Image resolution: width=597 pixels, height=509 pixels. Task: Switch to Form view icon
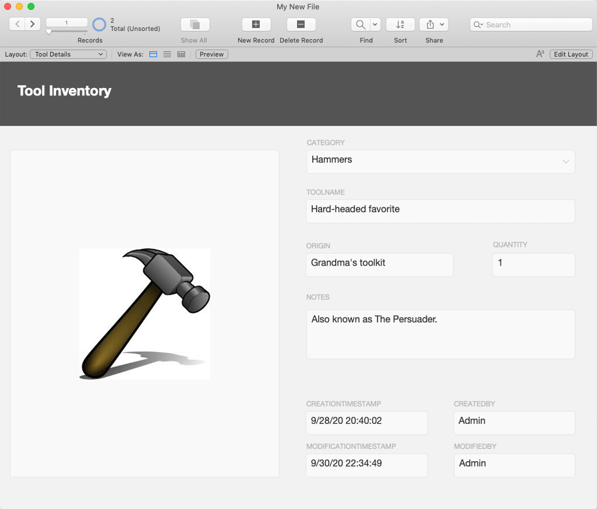pyautogui.click(x=153, y=54)
